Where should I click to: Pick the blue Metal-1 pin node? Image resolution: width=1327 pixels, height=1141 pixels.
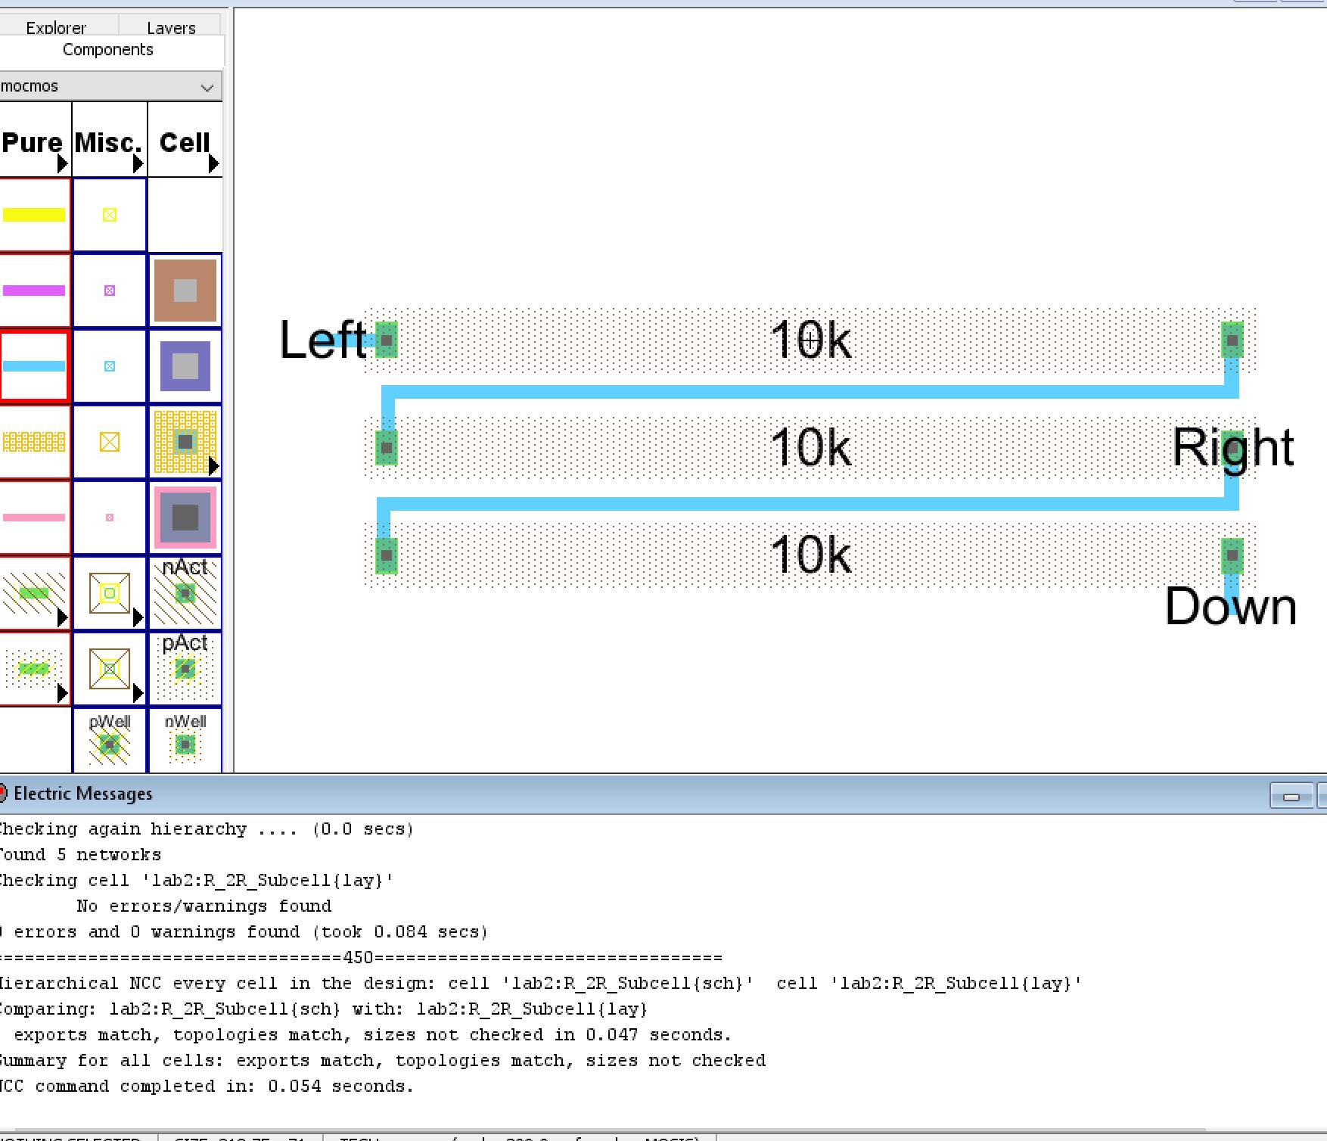(x=110, y=366)
